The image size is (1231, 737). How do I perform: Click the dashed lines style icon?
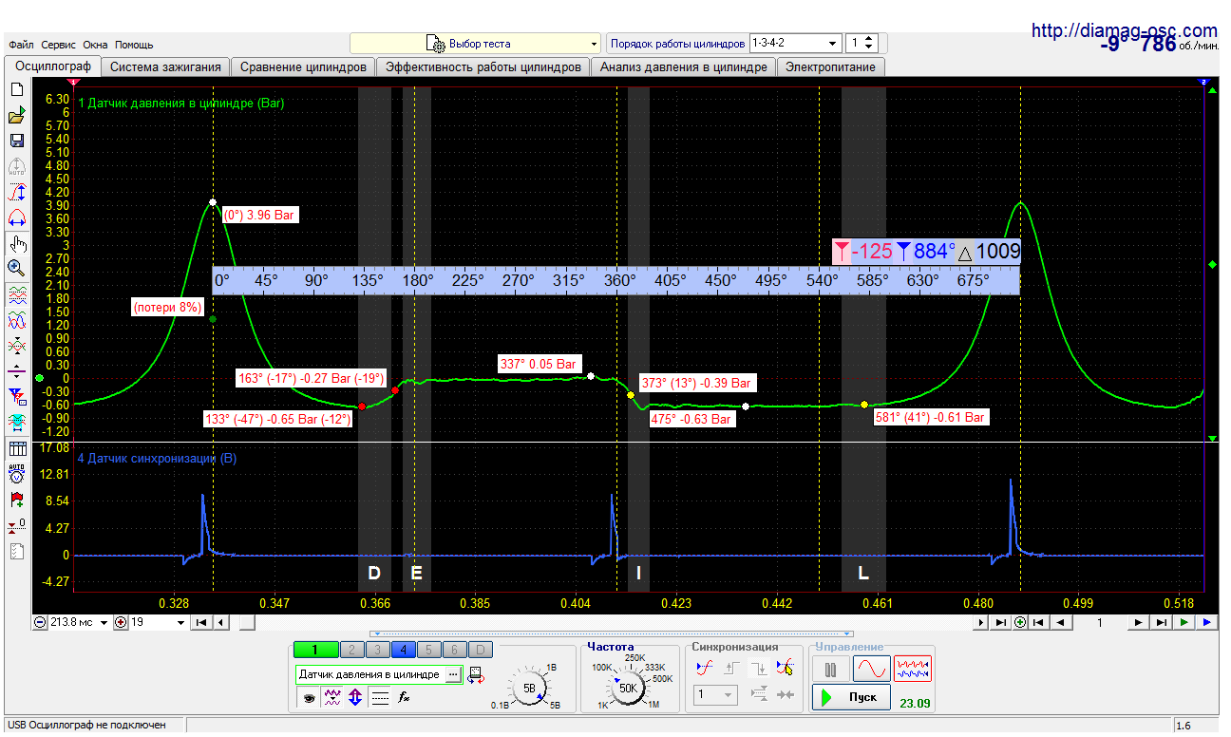(379, 697)
